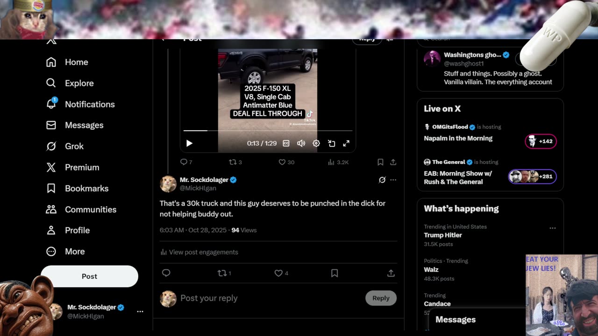The width and height of the screenshot is (598, 336).
Task: Click the white Post button
Action: (89, 276)
